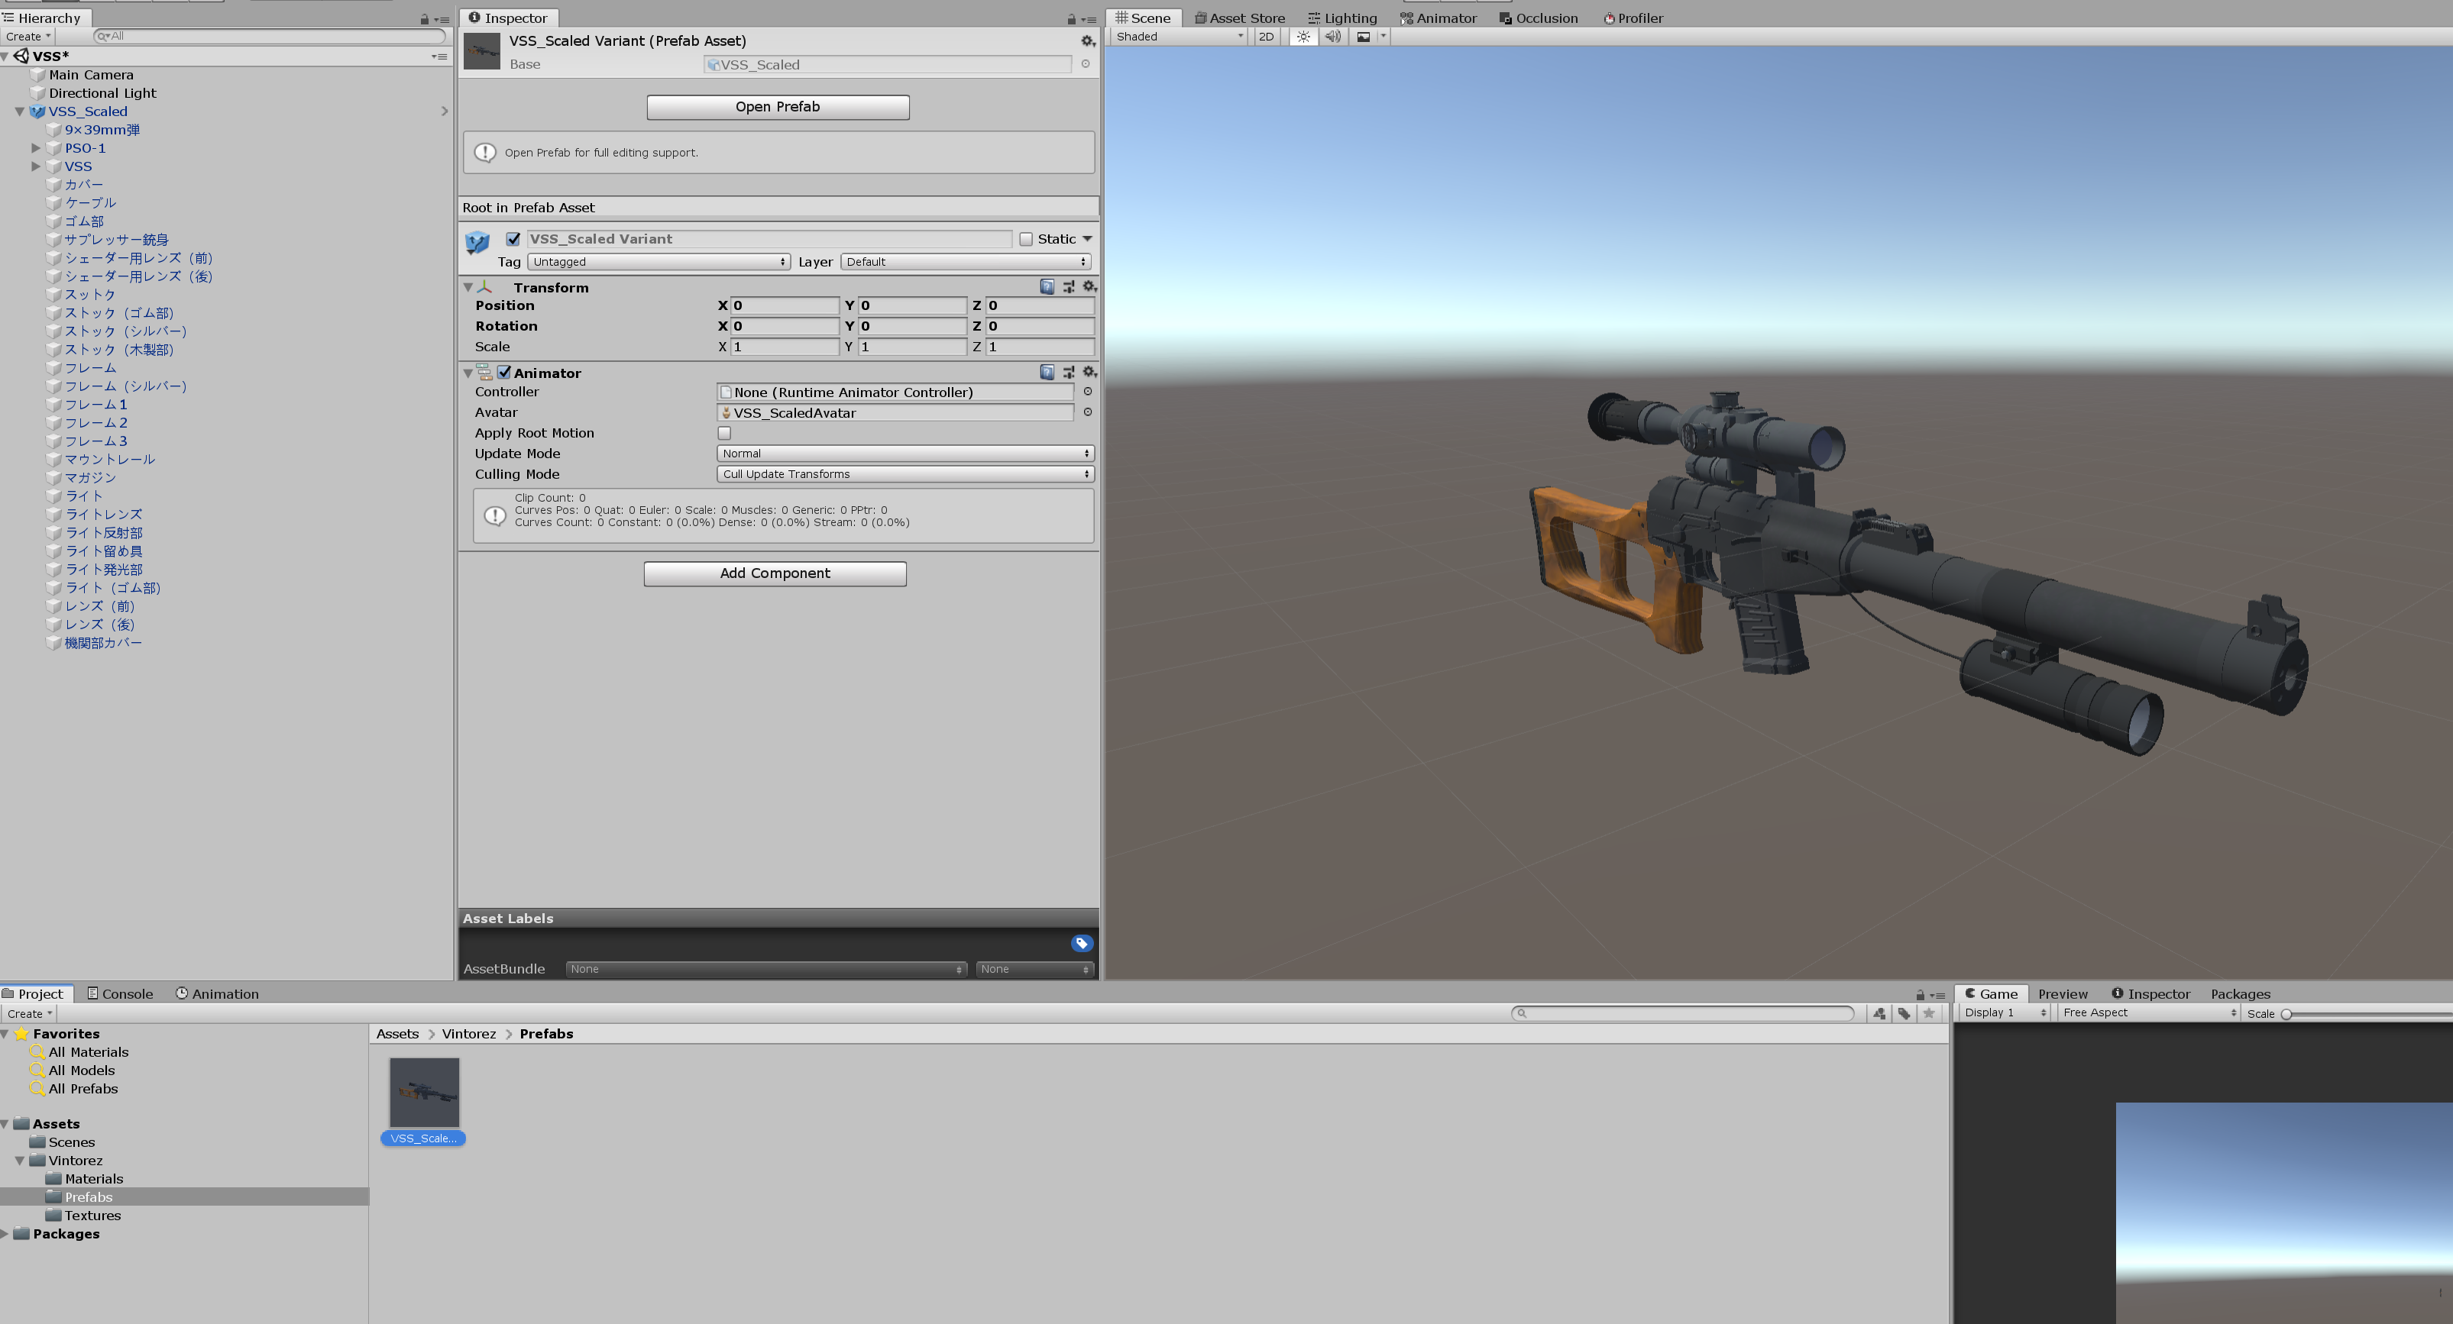The image size is (2453, 1324).
Task: Click Avatar field object picker circle
Action: click(1088, 412)
